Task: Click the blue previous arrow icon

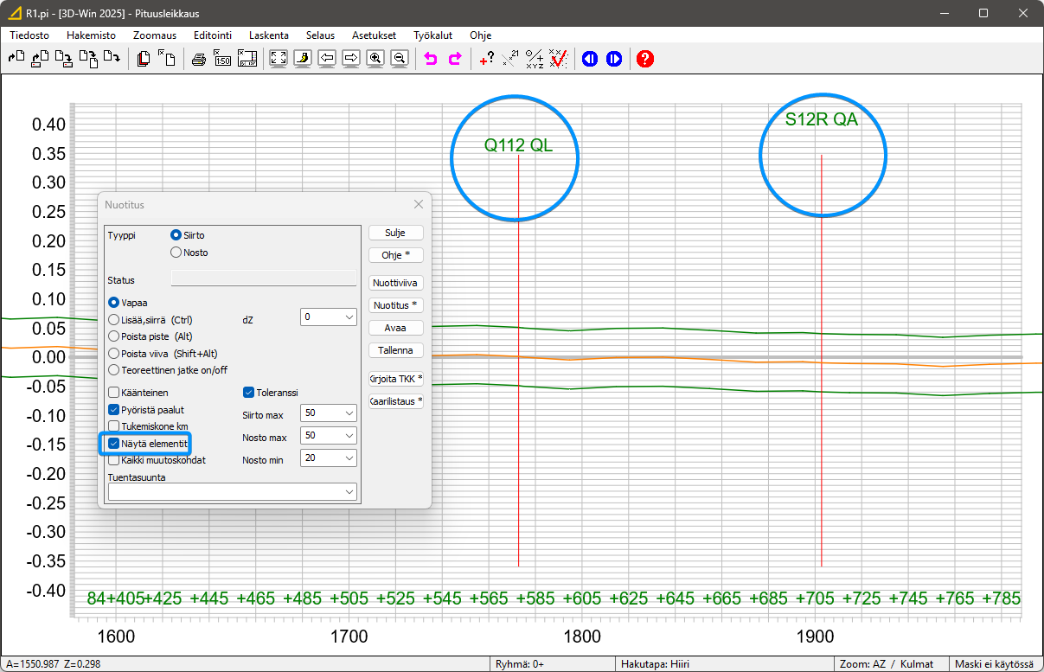Action: 590,59
